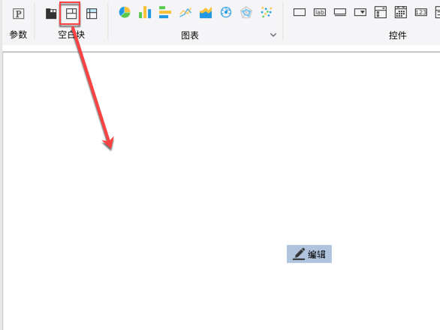
Task: Insert a line chart
Action: [185, 12]
